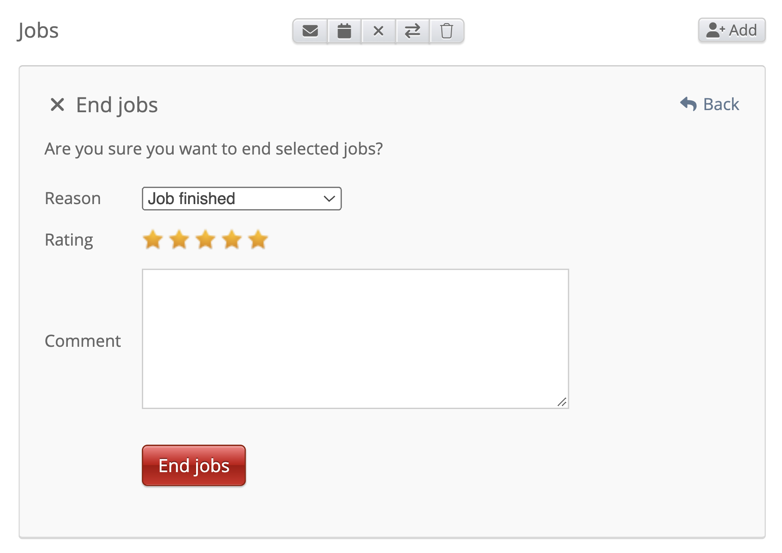Click the Back arrow icon
This screenshot has height=553, width=782.
pos(688,104)
